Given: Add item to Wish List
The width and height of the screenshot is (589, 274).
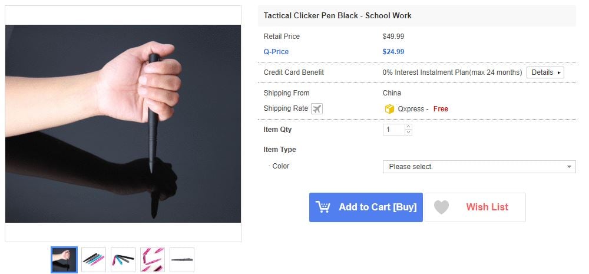Looking at the screenshot, I should tap(475, 207).
